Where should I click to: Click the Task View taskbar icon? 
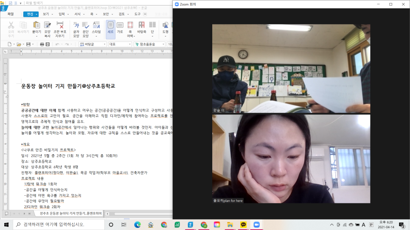(x=124, y=224)
